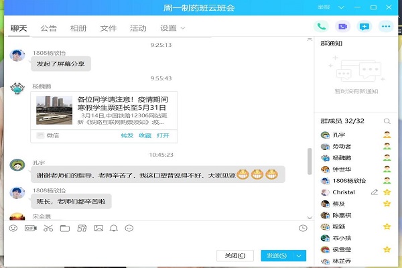Image resolution: width=402 pixels, height=268 pixels.
Task: Click the bell icon in chat toolbar
Action: (113, 228)
